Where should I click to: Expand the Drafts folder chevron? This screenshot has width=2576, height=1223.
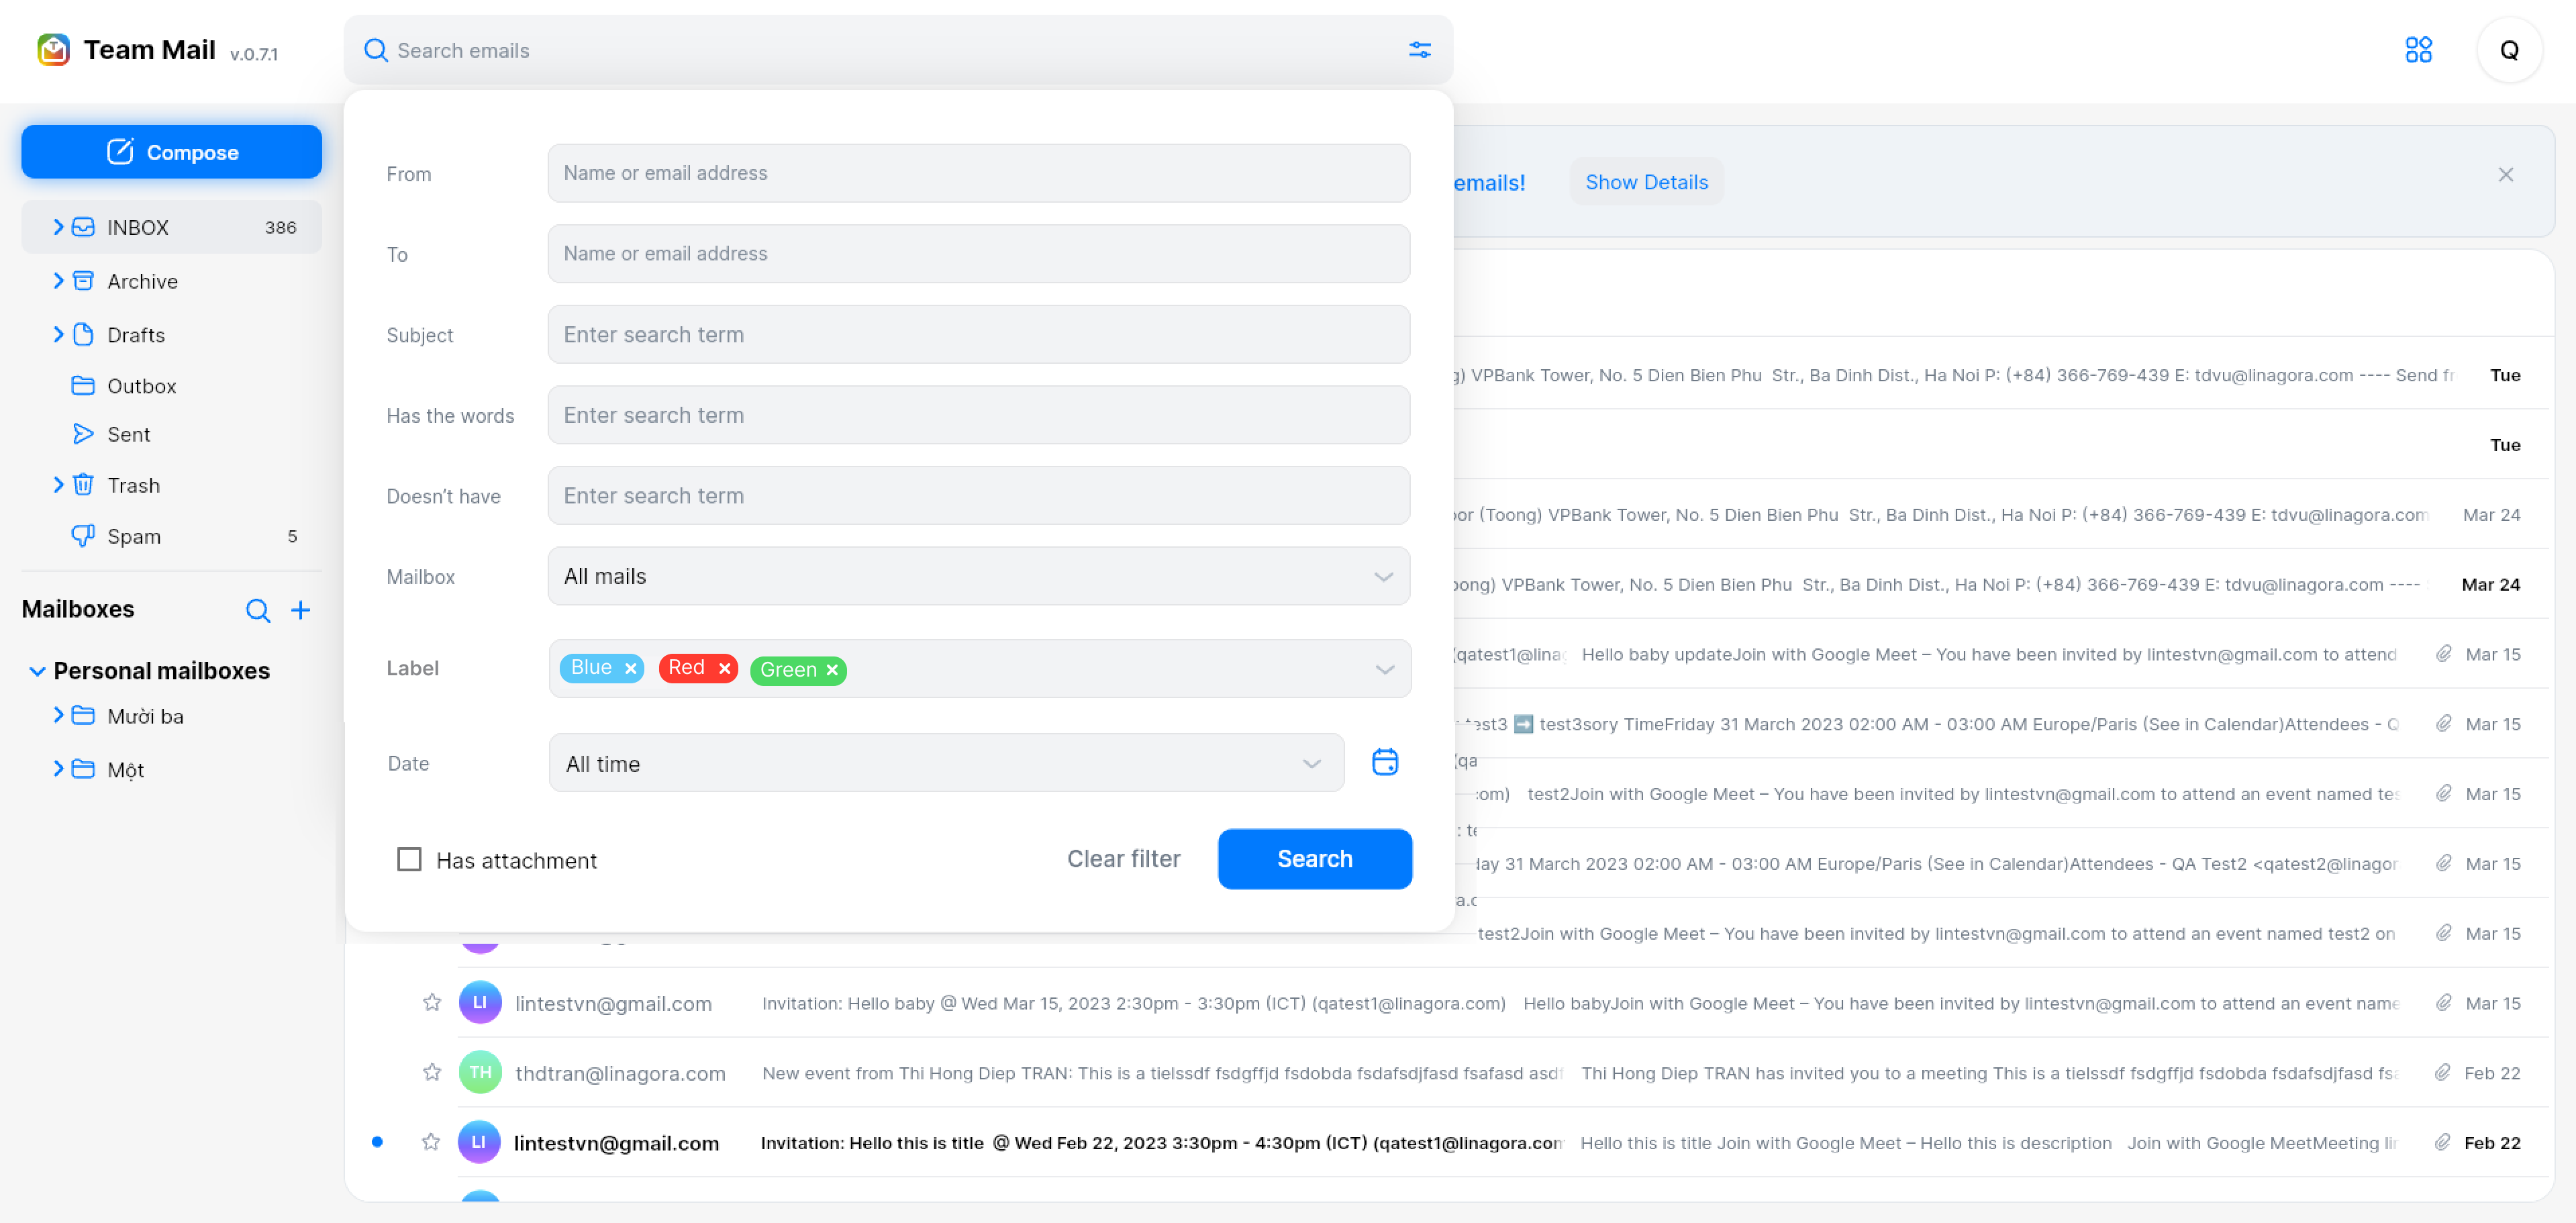pyautogui.click(x=58, y=334)
